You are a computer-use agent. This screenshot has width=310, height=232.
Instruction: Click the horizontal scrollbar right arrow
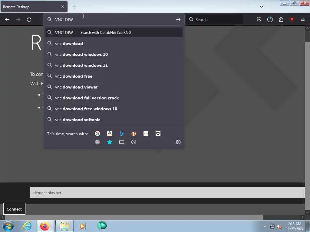[302, 217]
